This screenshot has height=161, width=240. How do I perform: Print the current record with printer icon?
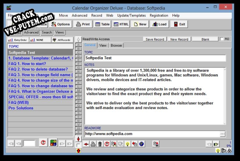tap(93, 144)
